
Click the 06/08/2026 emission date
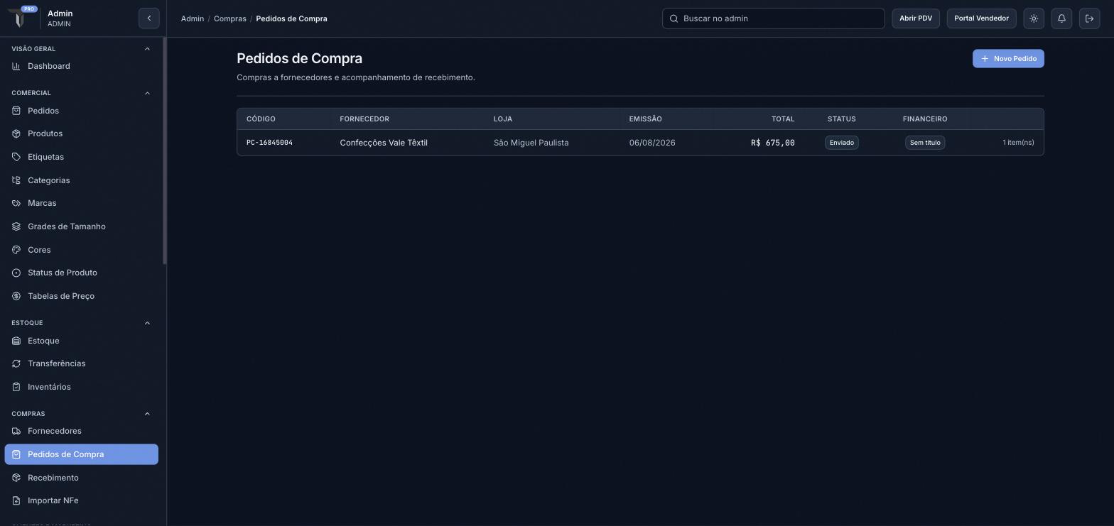click(652, 143)
